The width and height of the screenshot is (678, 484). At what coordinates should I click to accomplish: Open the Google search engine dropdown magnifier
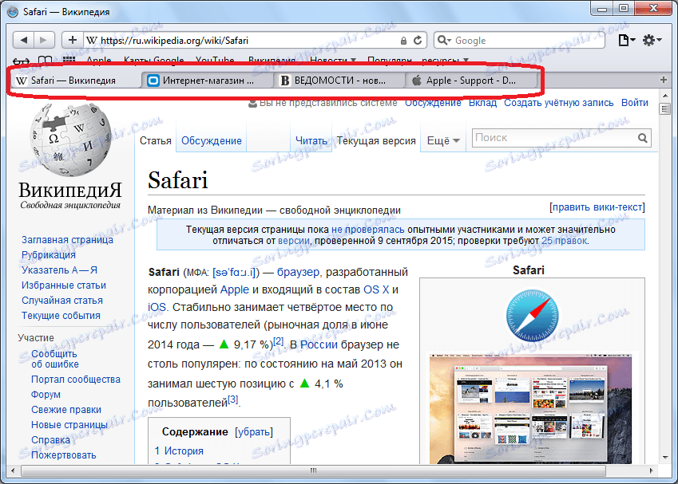(444, 41)
